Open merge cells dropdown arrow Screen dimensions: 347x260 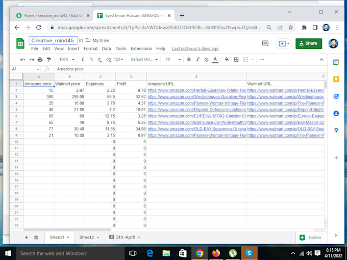click(252, 60)
